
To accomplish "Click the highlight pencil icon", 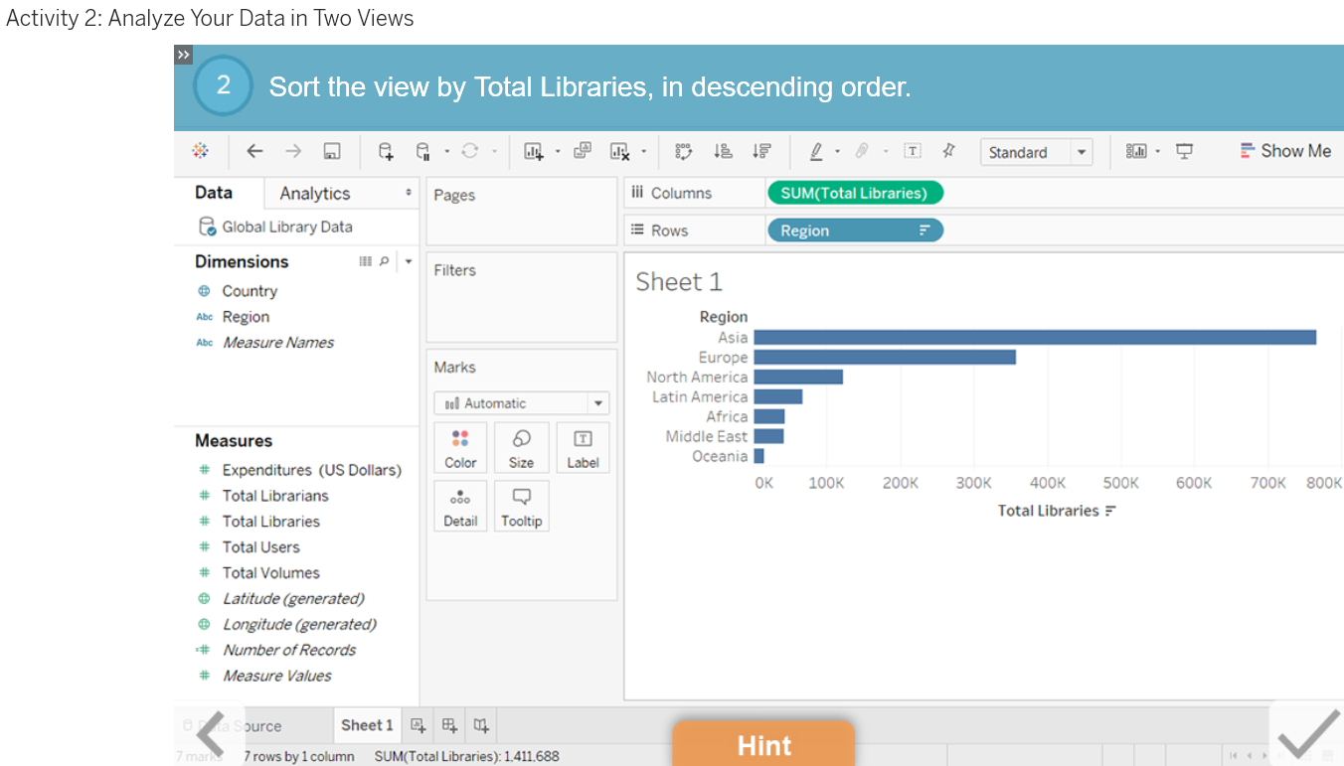I will [815, 150].
